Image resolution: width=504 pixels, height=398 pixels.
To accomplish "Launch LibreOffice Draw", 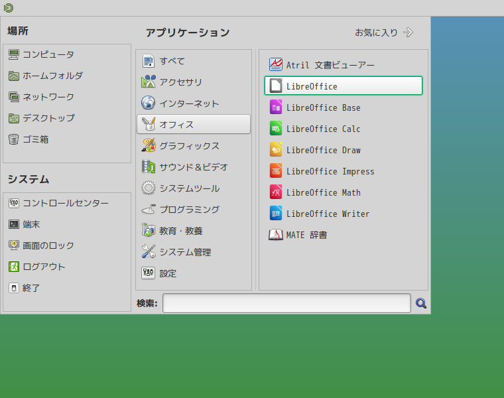I will [344, 150].
